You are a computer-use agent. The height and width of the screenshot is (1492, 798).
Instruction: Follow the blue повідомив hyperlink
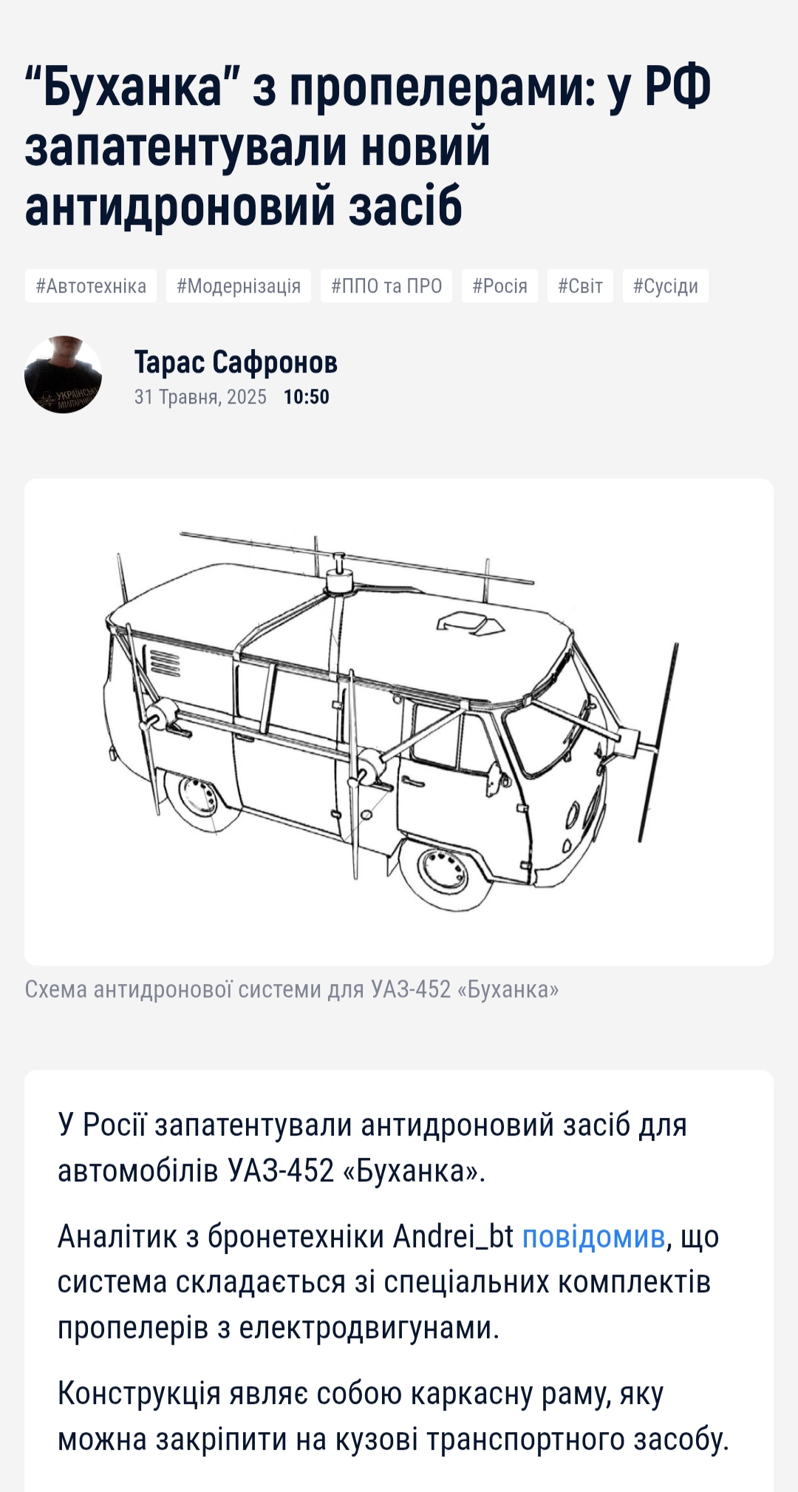point(594,1236)
